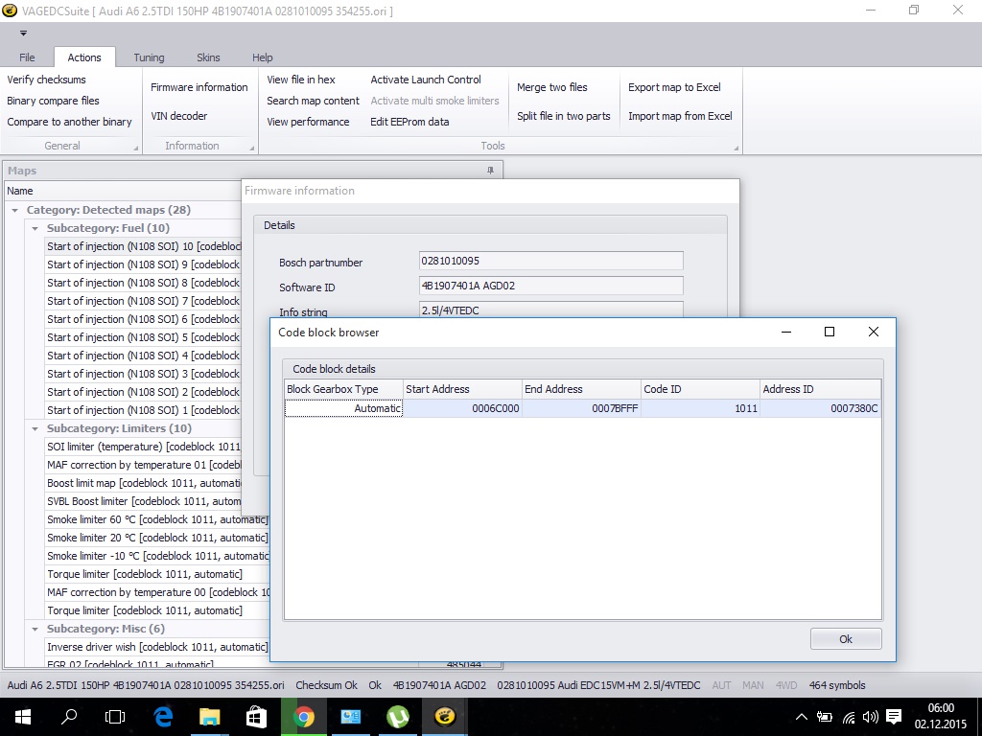Click the Tools group launcher corner icon

(x=736, y=148)
